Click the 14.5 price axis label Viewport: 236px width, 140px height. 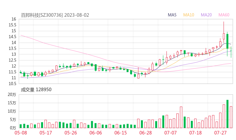12,37
